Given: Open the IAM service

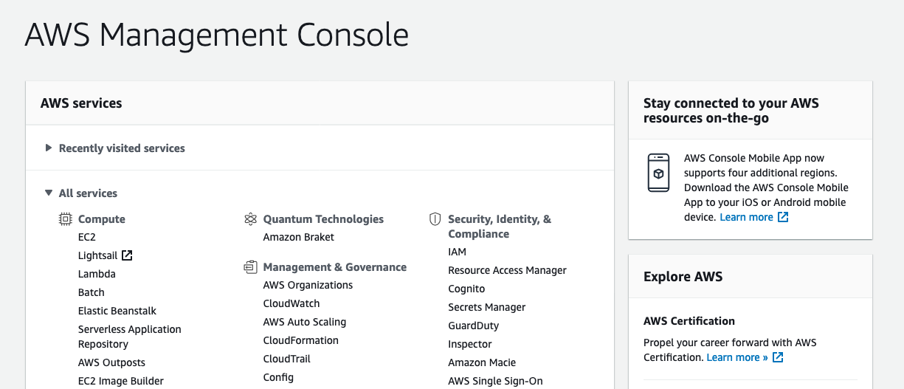Looking at the screenshot, I should tap(458, 252).
